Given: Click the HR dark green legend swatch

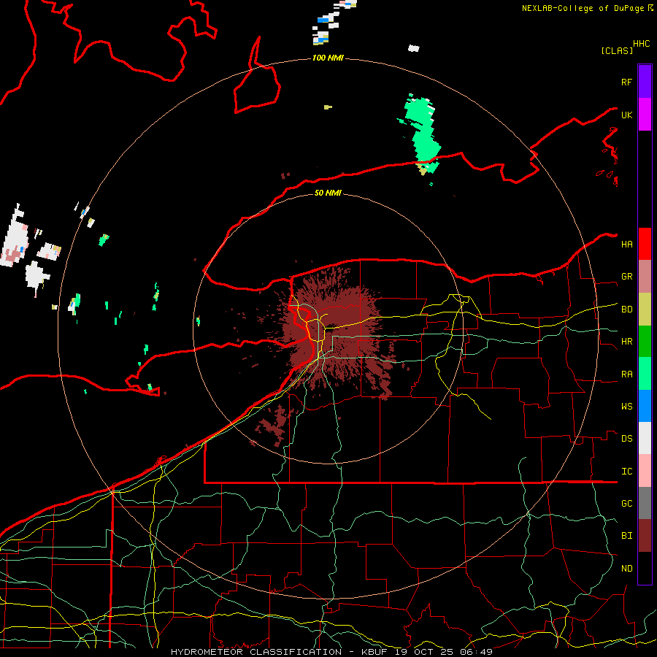Looking at the screenshot, I should click(645, 342).
